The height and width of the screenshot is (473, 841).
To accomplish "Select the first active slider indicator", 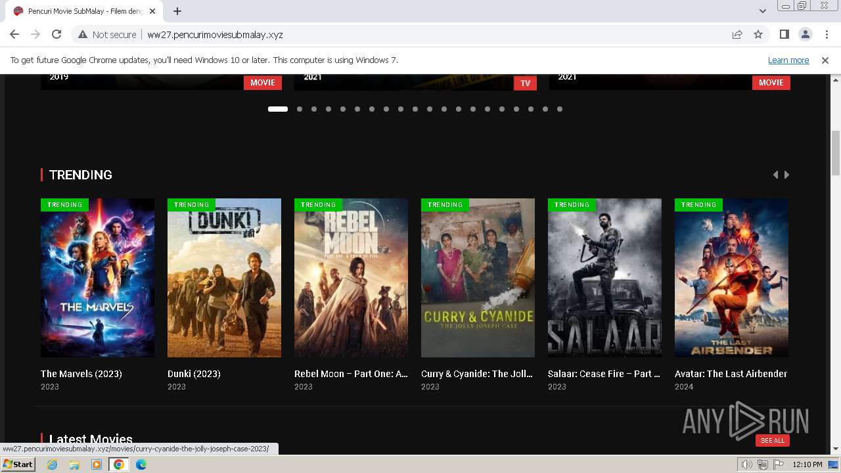I will 278,109.
